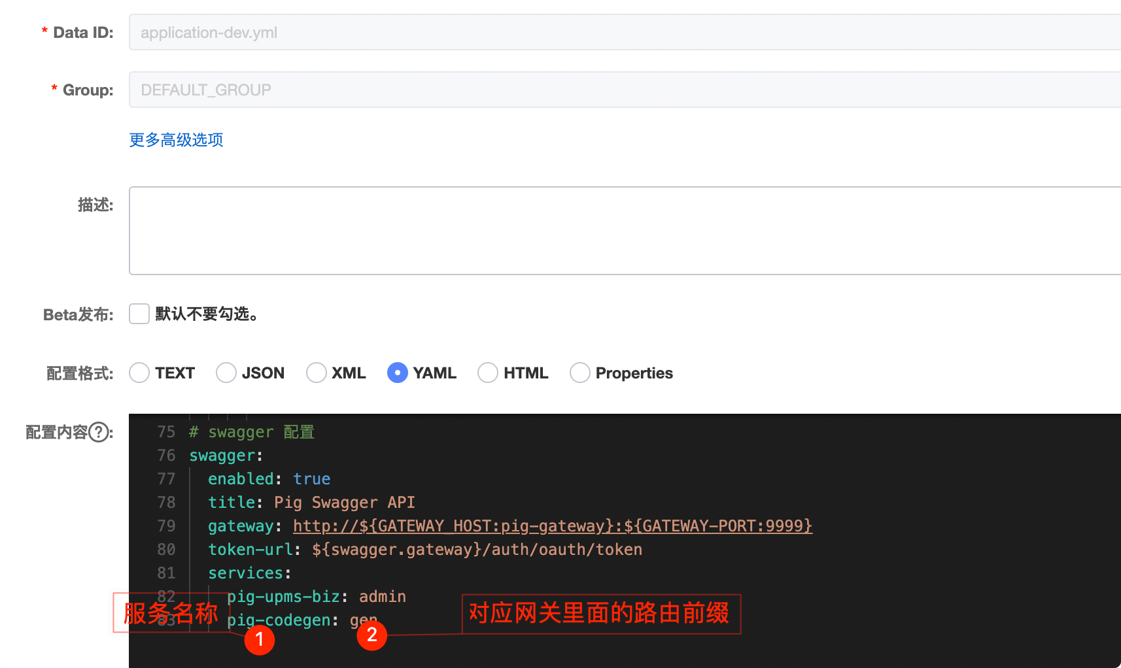
Task: Click the '# swagger 配置' comment line
Action: coord(252,432)
